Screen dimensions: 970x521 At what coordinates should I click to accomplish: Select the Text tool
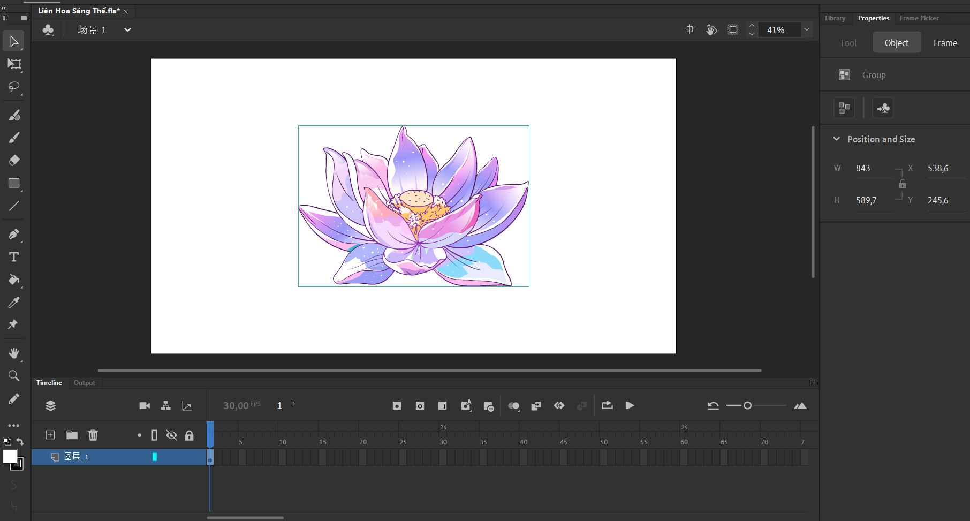14,257
